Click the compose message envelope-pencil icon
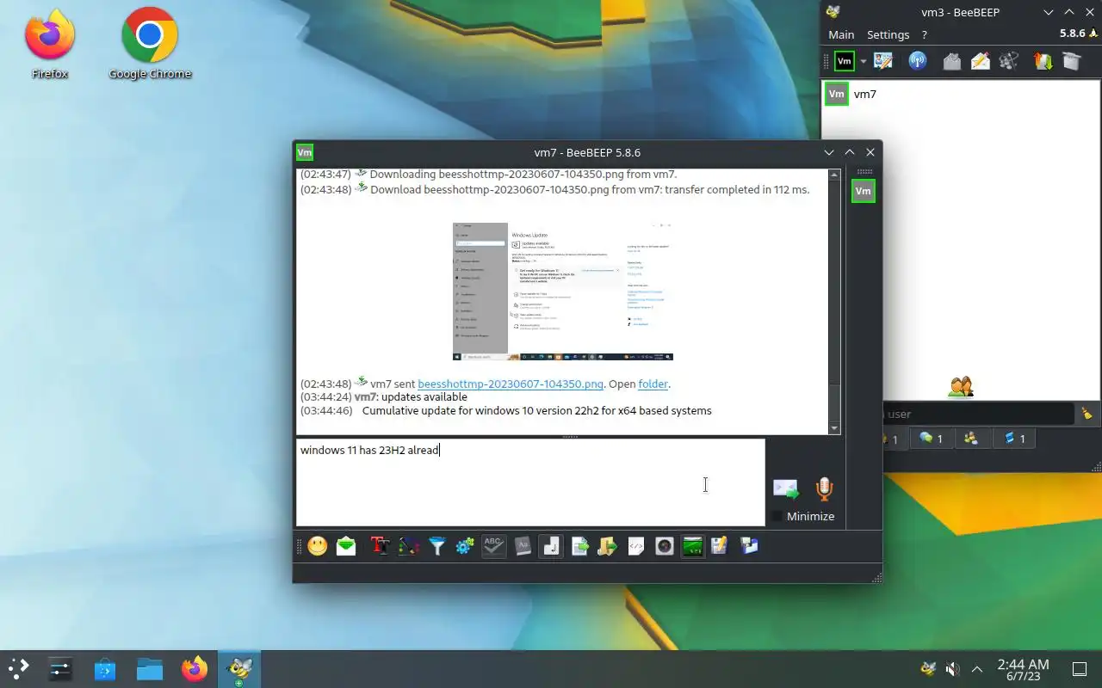The image size is (1102, 688). [981, 61]
